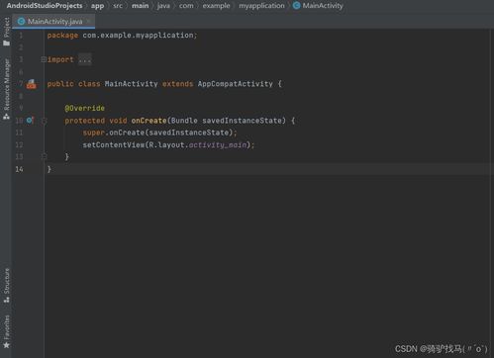Screen dimensions: 494x358
Task: Click the class gutter icon on line 7
Action: coord(31,84)
